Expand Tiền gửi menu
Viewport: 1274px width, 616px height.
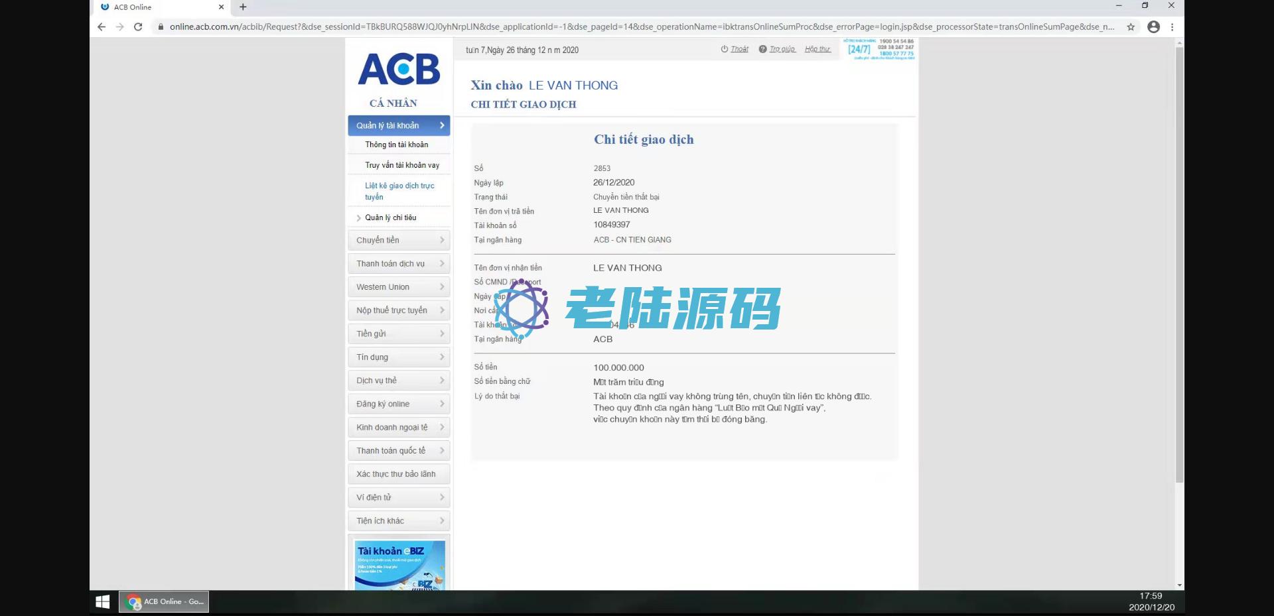pyautogui.click(x=399, y=334)
